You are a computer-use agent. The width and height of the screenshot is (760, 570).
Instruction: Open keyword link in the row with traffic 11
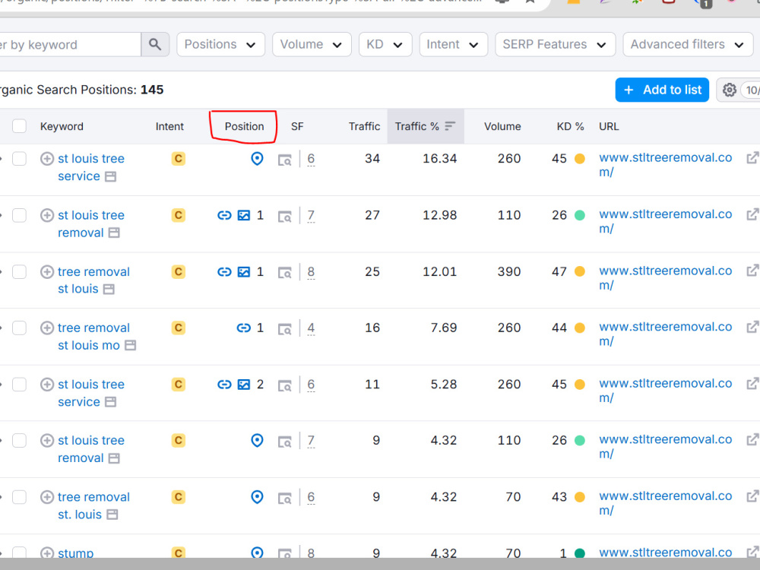coord(91,393)
